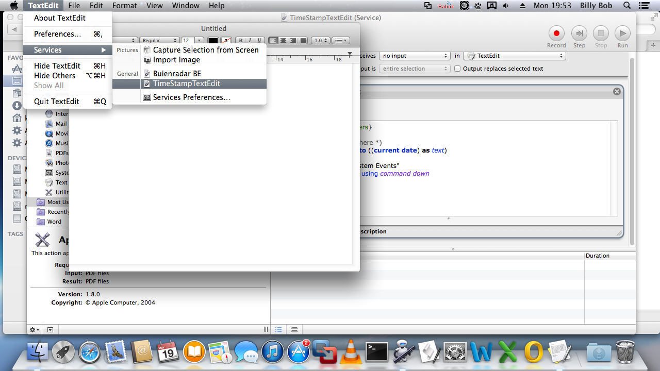
Task: Open Safari from the Dock
Action: click(90, 353)
